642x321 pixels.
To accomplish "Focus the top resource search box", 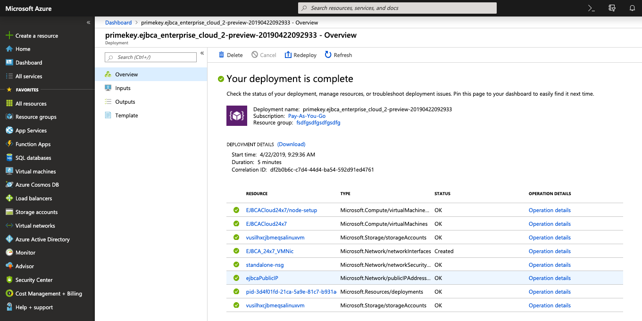I will (x=397, y=8).
